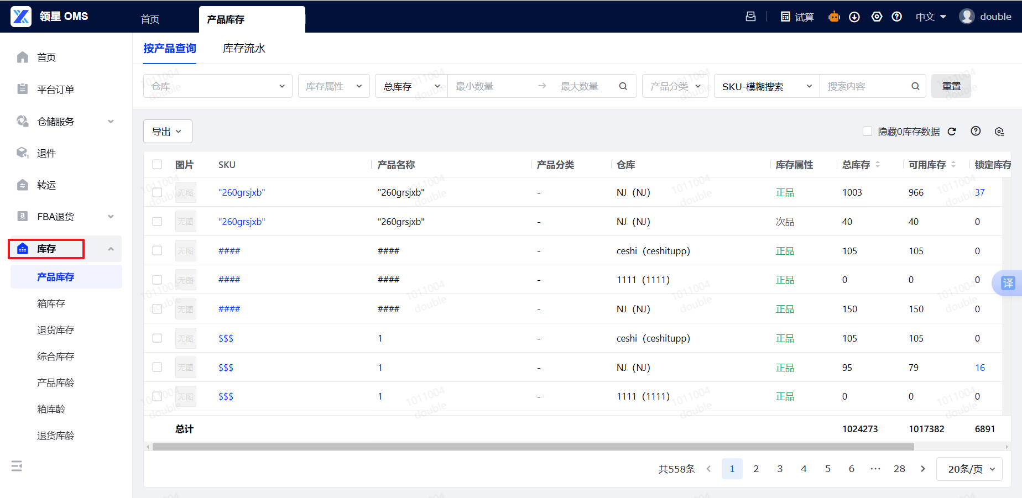Open locked stock link 16
This screenshot has width=1022, height=498.
980,368
